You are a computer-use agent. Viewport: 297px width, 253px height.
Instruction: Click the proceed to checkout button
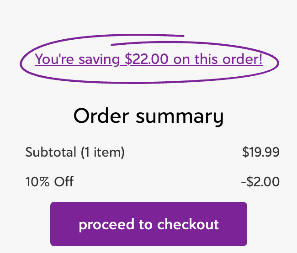pyautogui.click(x=148, y=224)
